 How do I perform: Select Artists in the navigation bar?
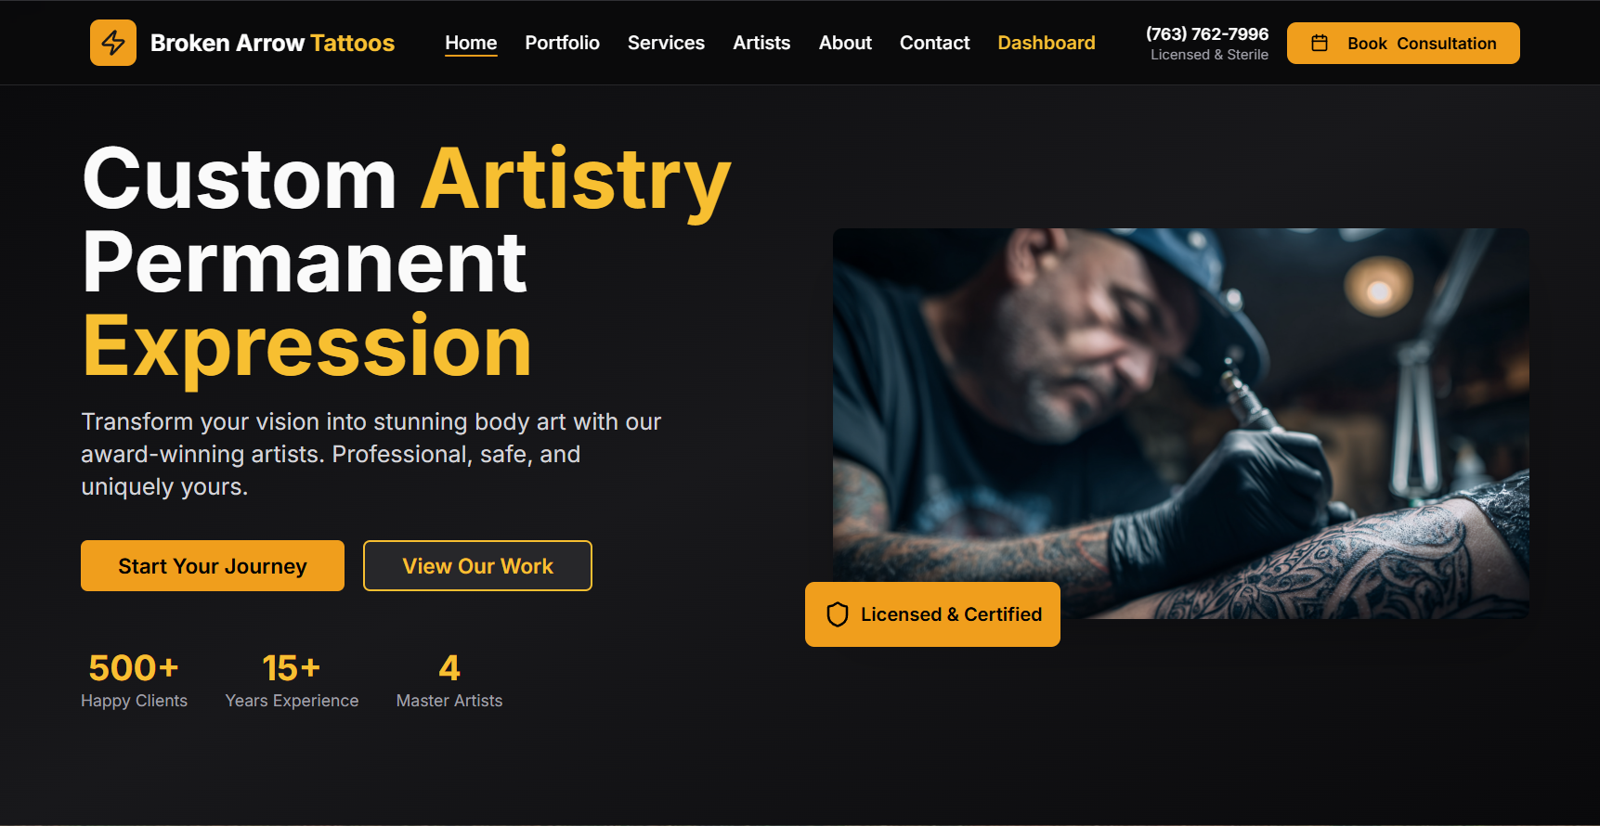761,43
